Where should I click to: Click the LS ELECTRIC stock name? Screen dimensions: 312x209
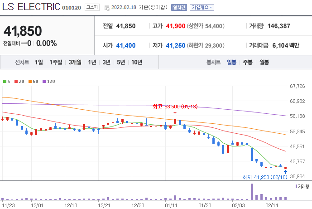(x=31, y=7)
